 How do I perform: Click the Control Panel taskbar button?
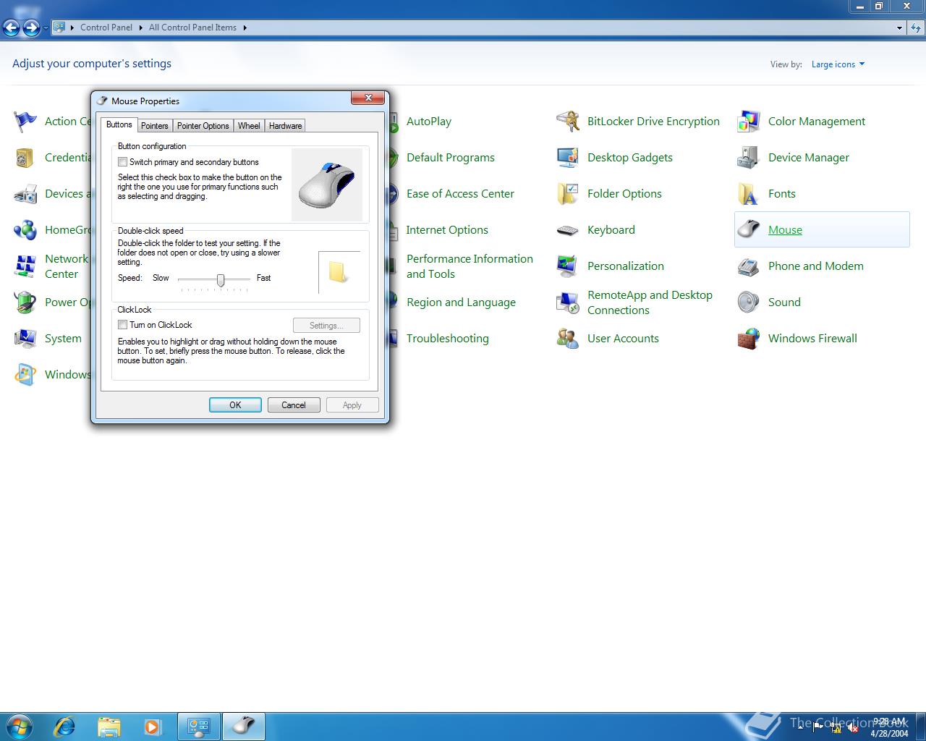199,726
